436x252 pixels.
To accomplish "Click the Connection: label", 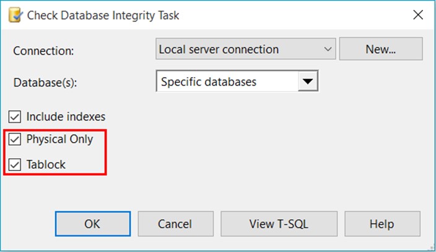I will 43,51.
